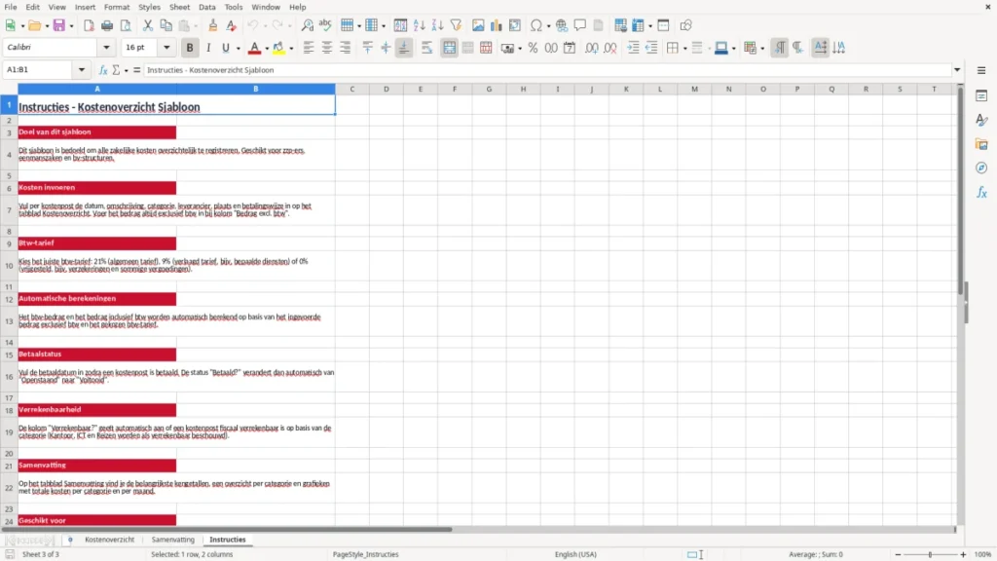Copy the selected cells
Screen dimensions: 997x561
click(x=166, y=25)
